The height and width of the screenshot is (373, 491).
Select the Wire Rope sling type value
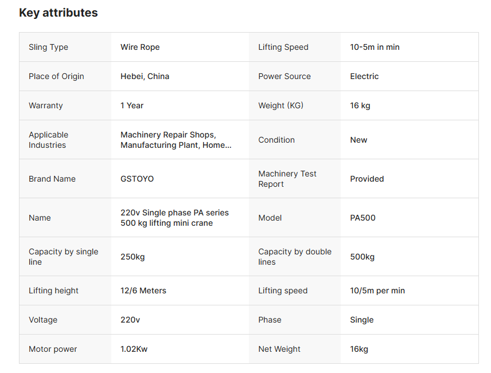(x=140, y=47)
